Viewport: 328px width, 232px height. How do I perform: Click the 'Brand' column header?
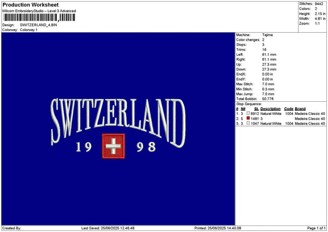(x=300, y=109)
